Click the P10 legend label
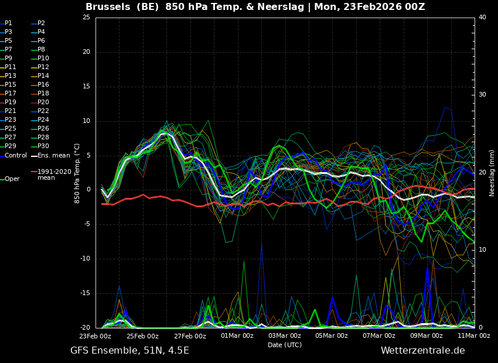This screenshot has width=498, height=363. point(43,59)
